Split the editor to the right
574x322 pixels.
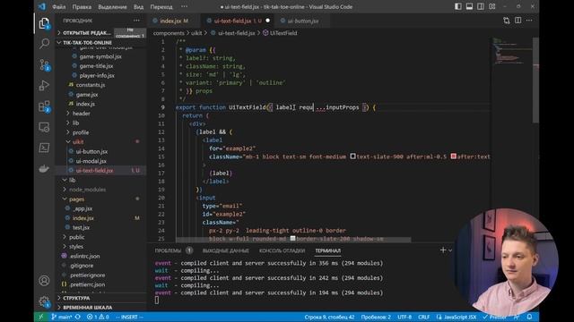(x=518, y=21)
